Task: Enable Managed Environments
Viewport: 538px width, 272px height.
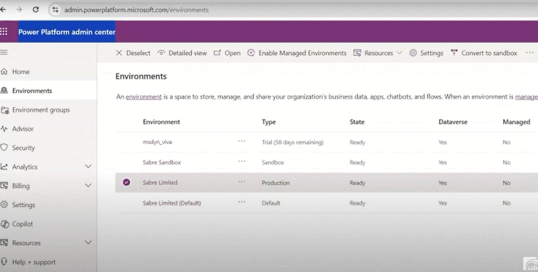Action: (x=297, y=53)
